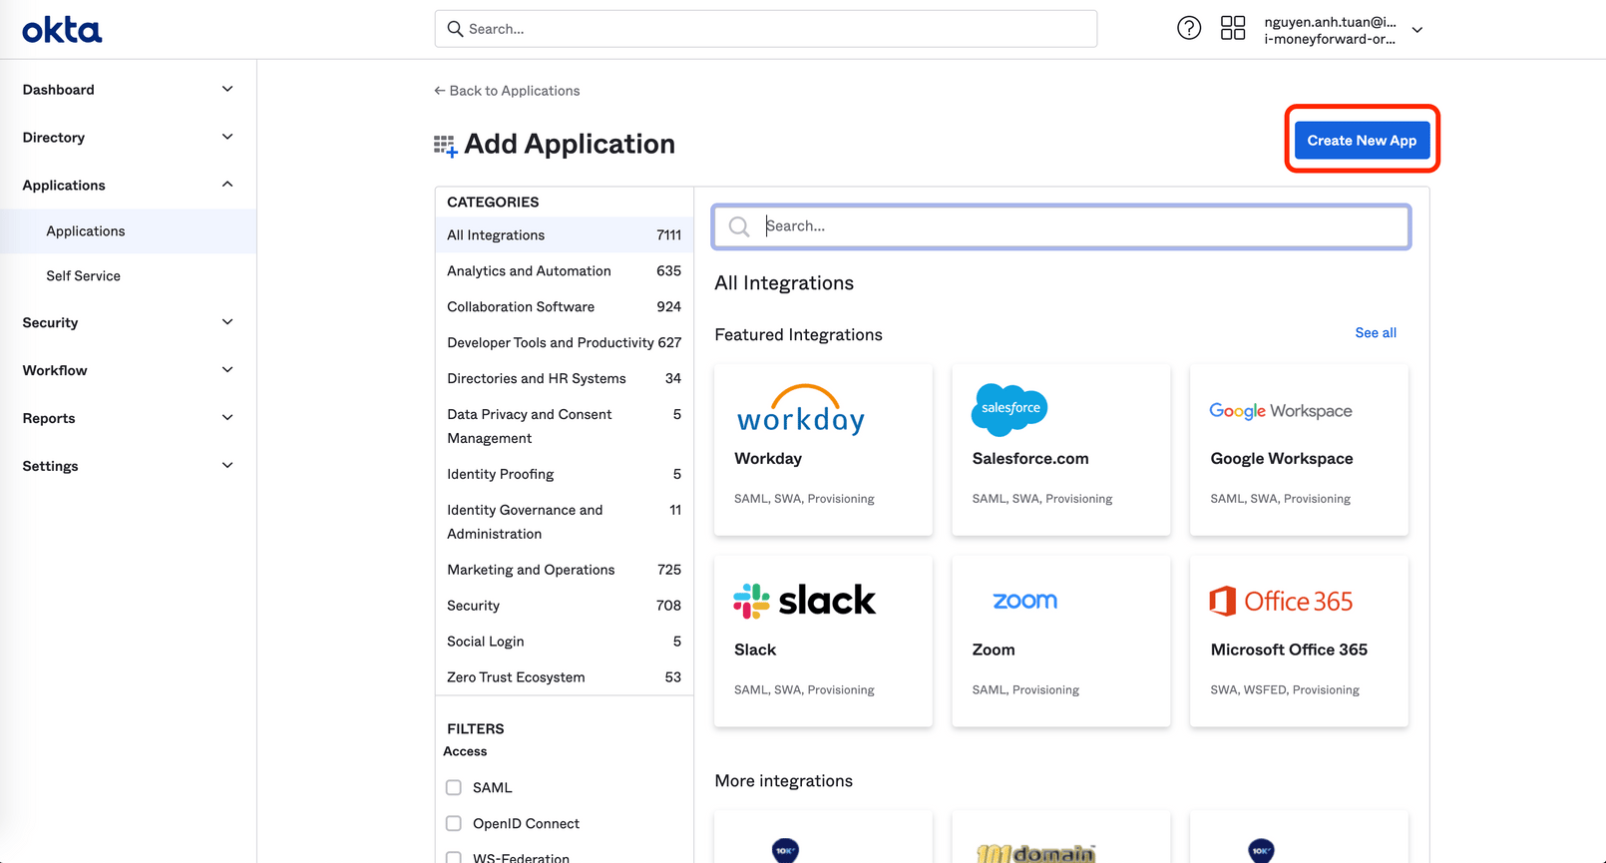This screenshot has width=1606, height=863.
Task: Select Analytics and Automation category
Action: [564, 271]
